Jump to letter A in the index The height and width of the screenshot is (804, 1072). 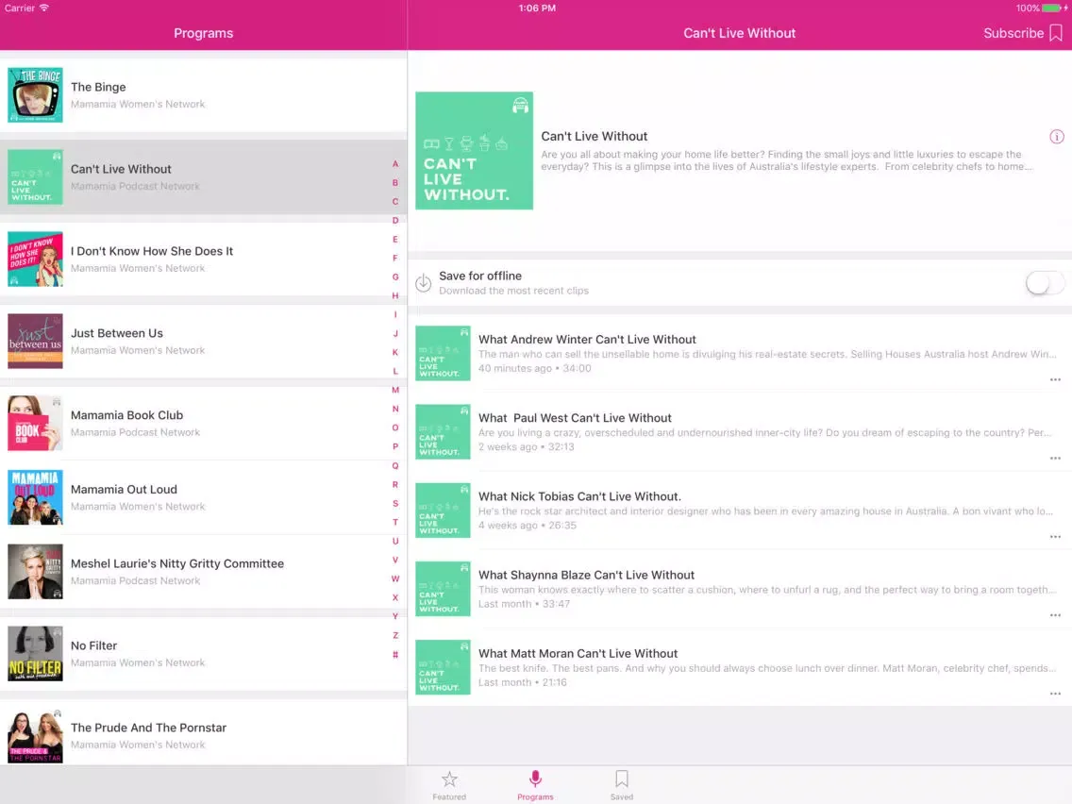(395, 164)
